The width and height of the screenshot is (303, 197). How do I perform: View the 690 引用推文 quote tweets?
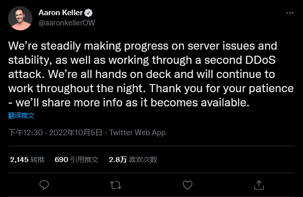pyautogui.click(x=77, y=160)
